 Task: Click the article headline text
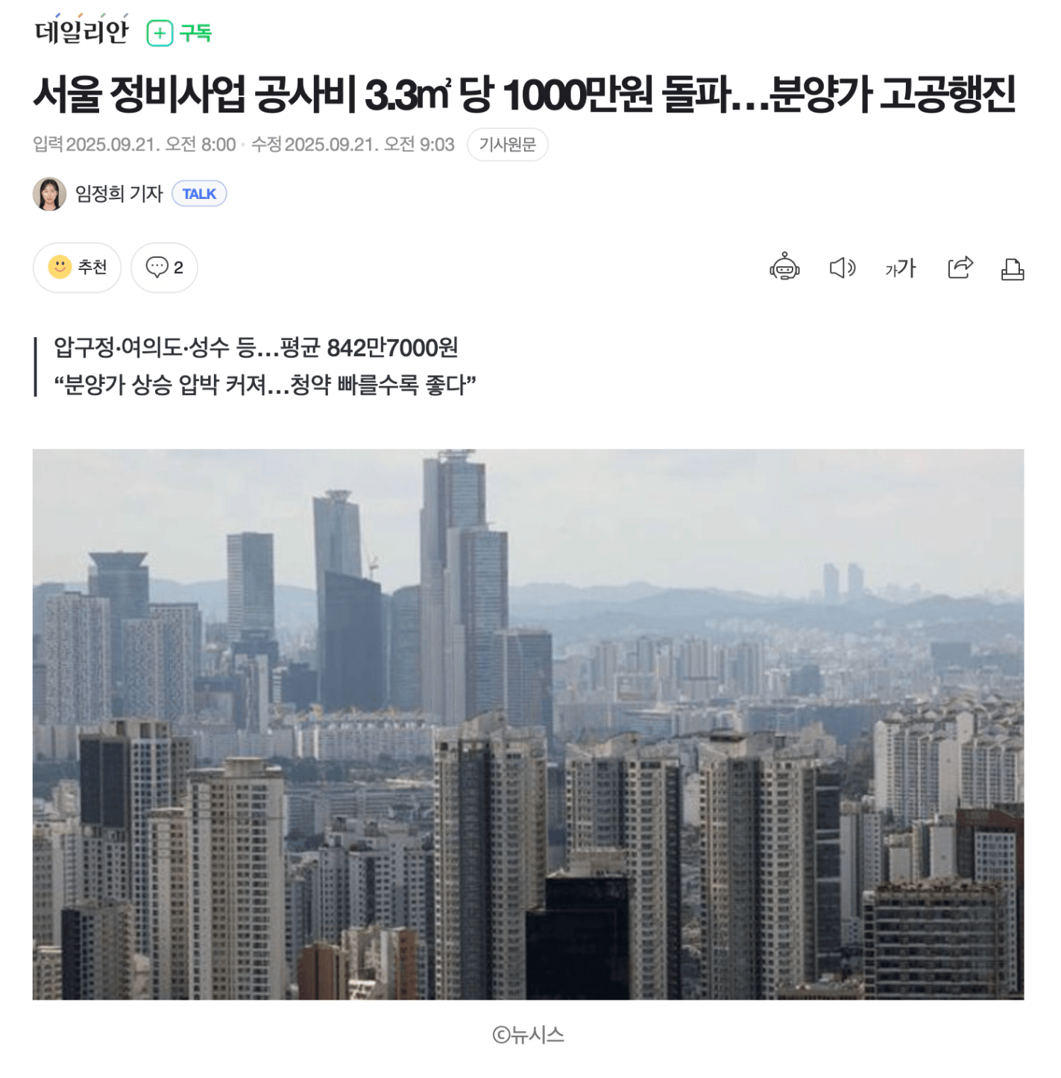pos(524,95)
